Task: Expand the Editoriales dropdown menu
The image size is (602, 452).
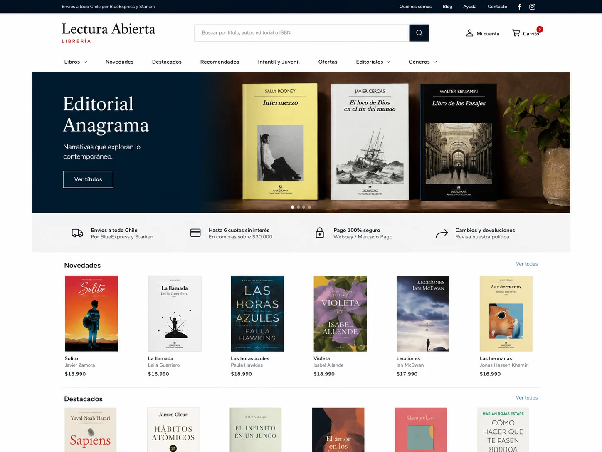Action: 373,62
